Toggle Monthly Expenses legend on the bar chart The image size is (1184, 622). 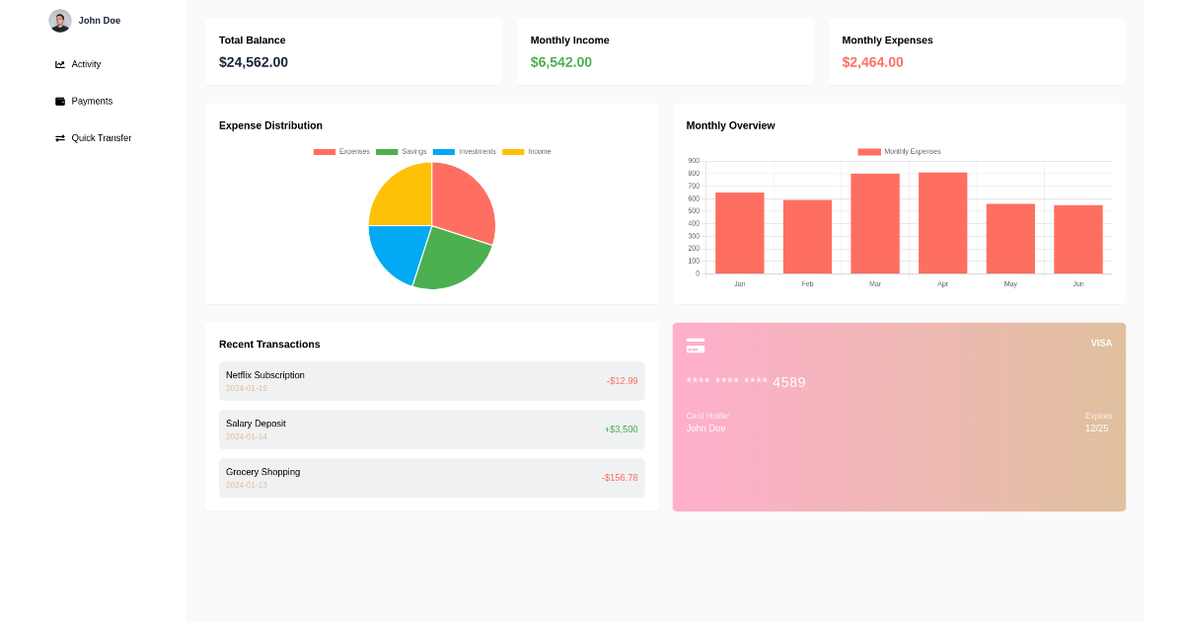point(867,151)
